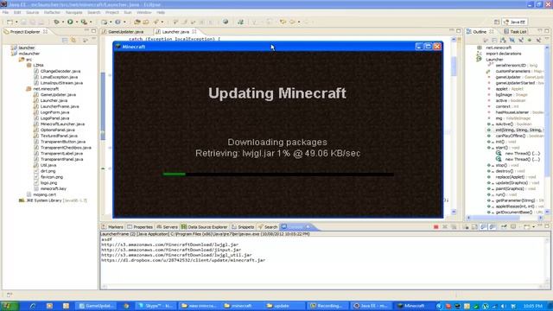Open the New wizard dropdown arrow
This screenshot has width=553, height=311.
click(x=16, y=22)
